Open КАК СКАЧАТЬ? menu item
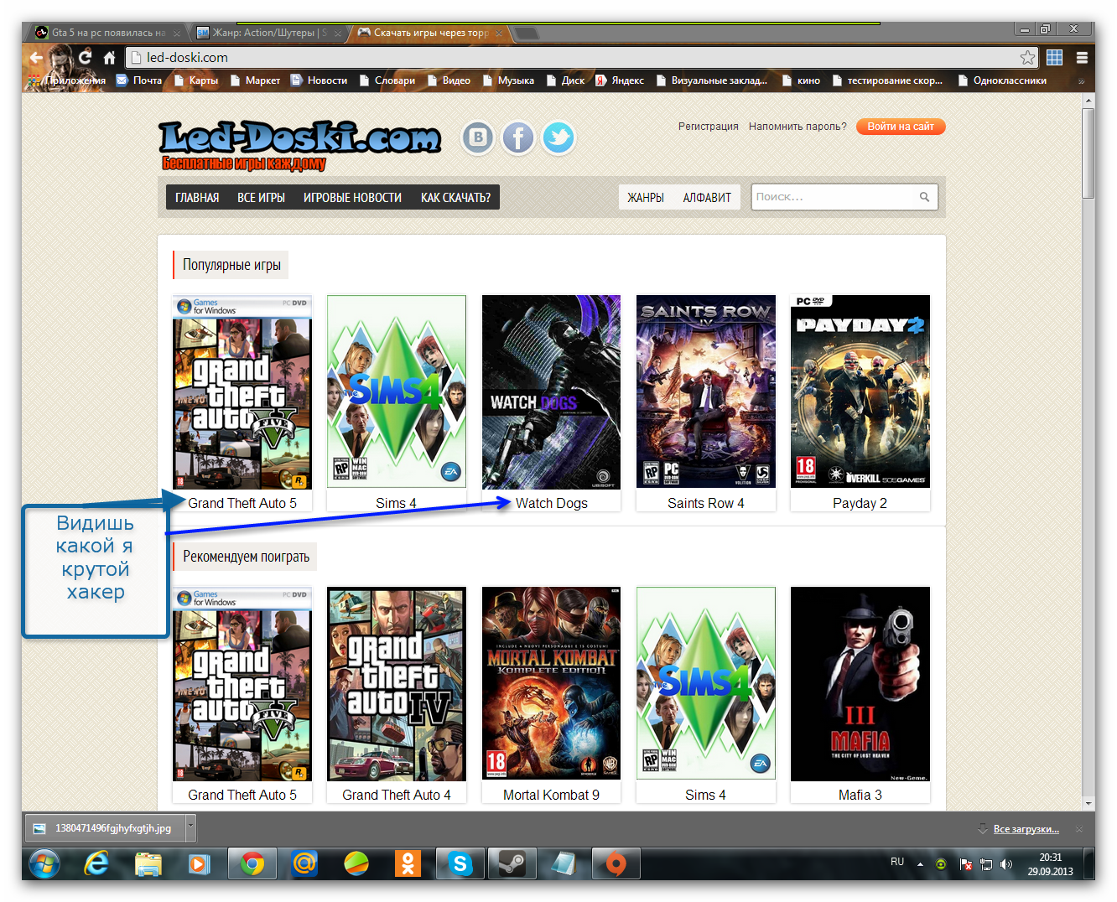This screenshot has width=1117, height=902. tap(455, 198)
